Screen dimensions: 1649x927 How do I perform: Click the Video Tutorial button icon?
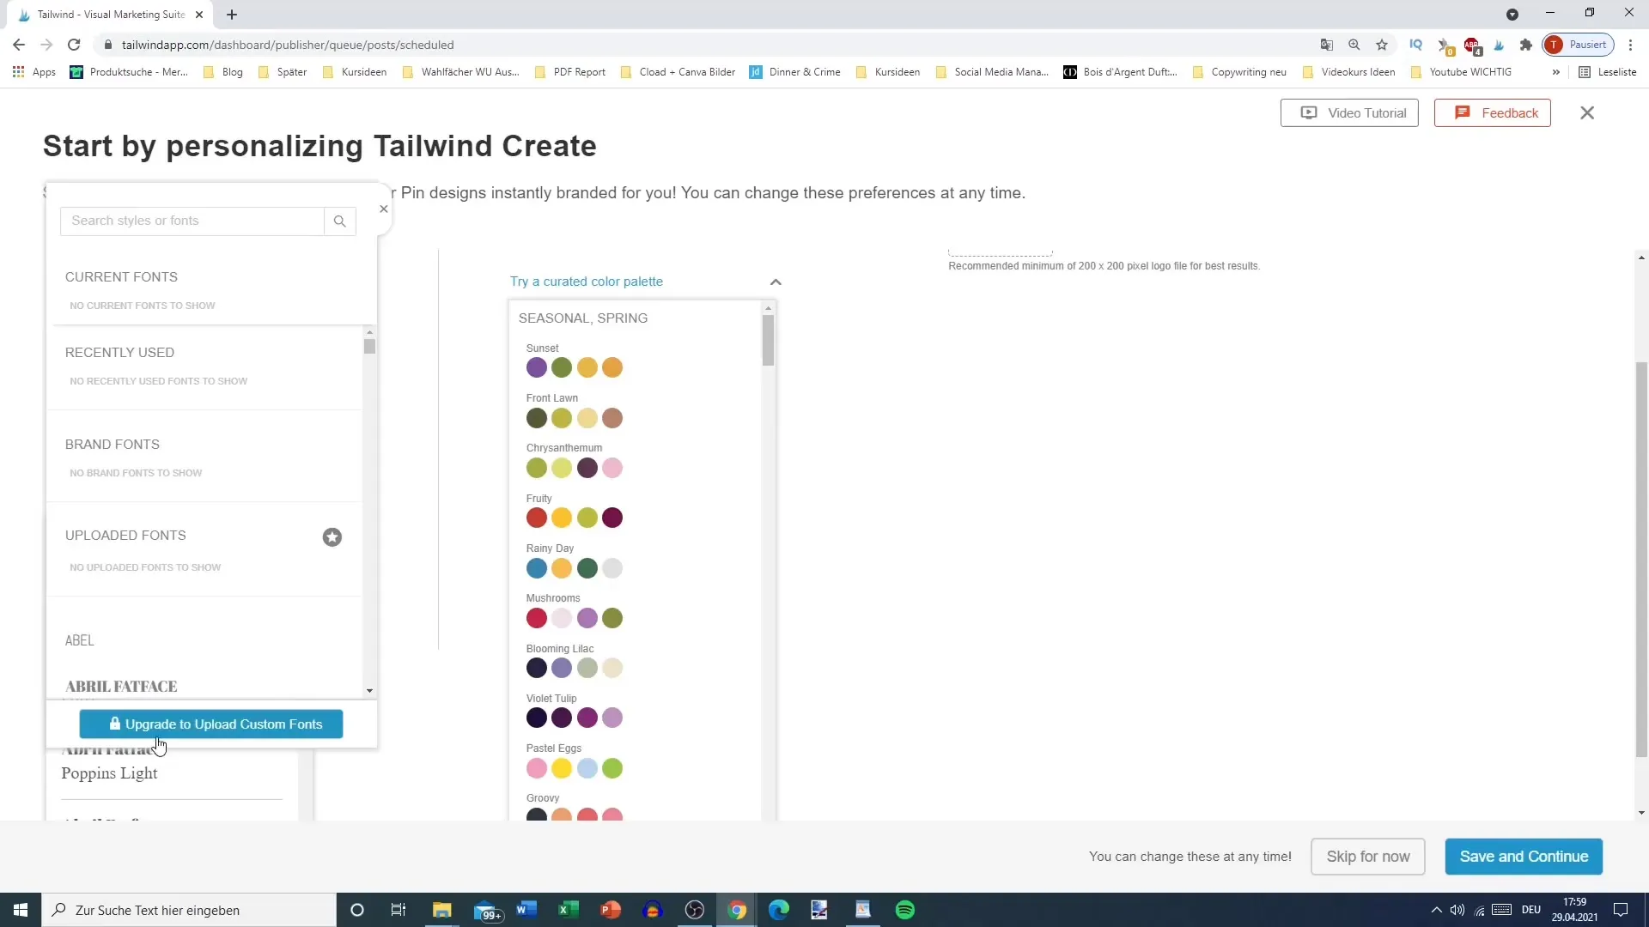coord(1309,112)
